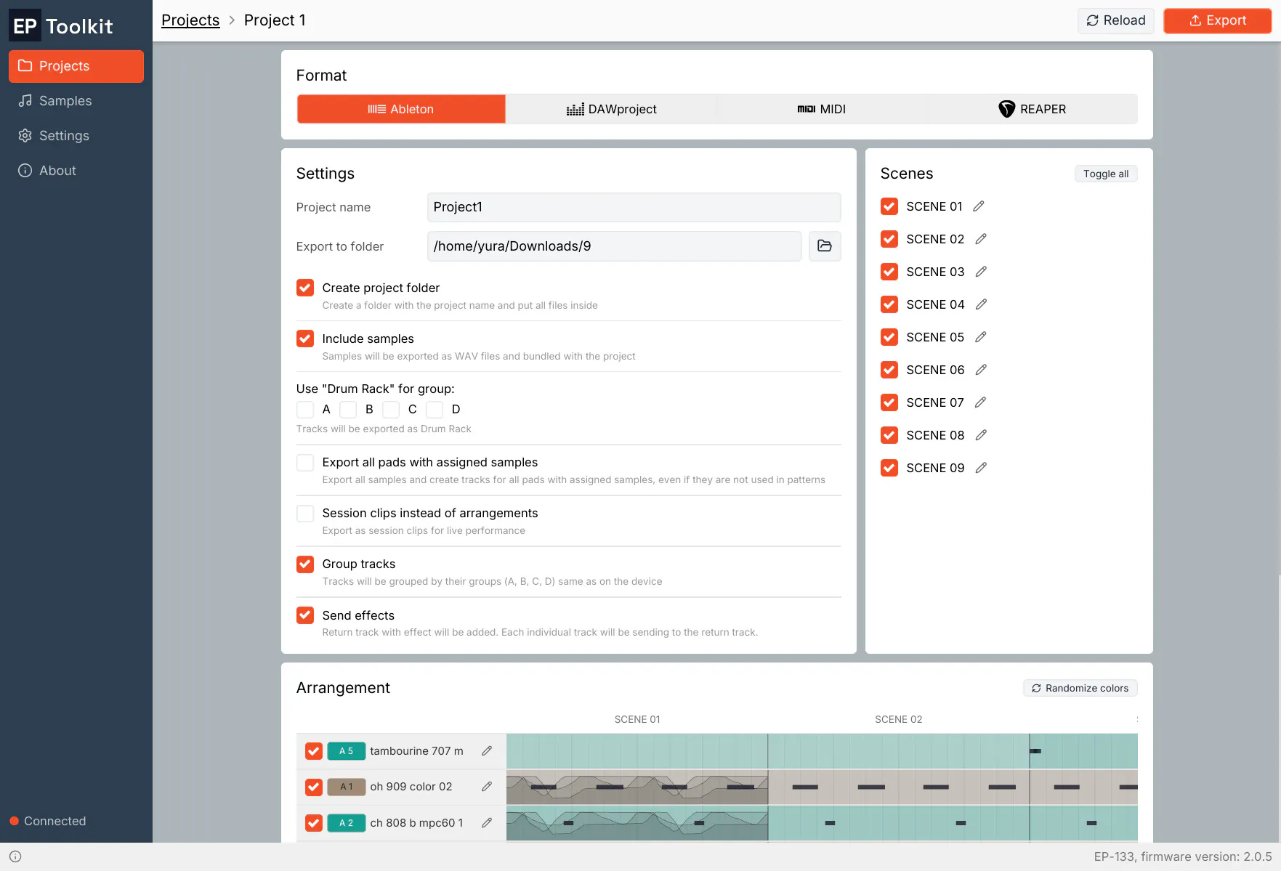This screenshot has width=1281, height=871.
Task: Uncheck SCENE 07
Action: coord(889,402)
